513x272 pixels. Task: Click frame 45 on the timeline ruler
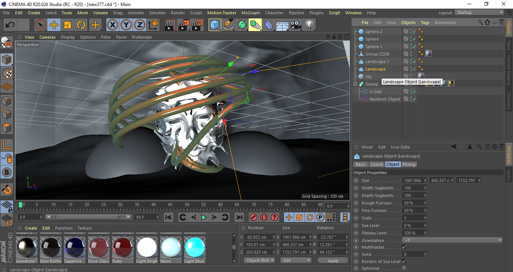170,205
